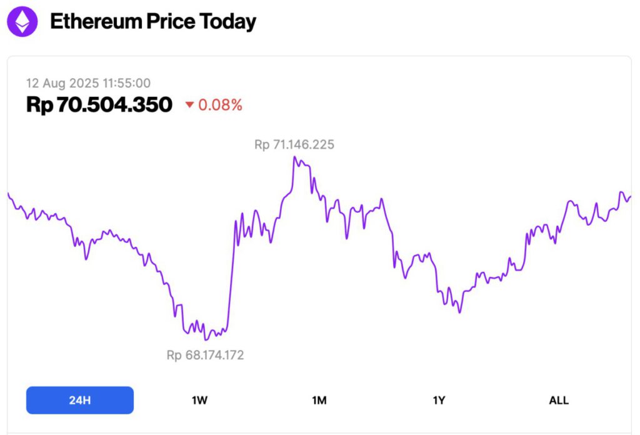Click the Rp 70.504.350 current price
This screenshot has height=435, width=640.
pos(99,105)
